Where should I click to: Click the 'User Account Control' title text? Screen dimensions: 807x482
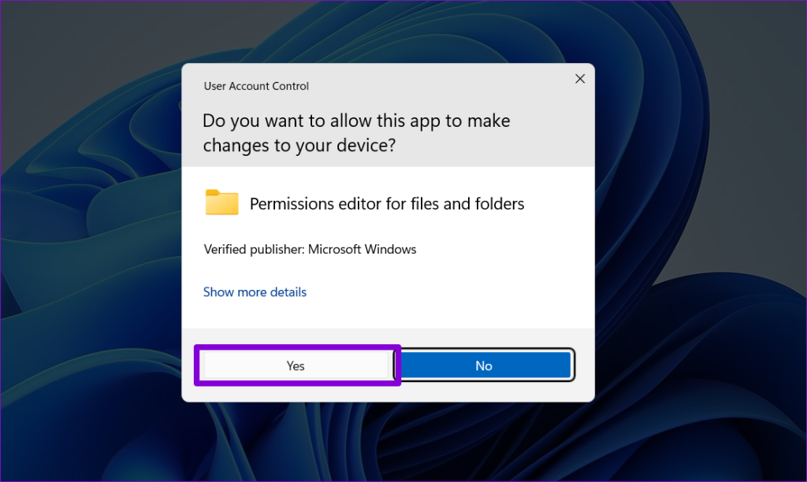click(x=256, y=86)
